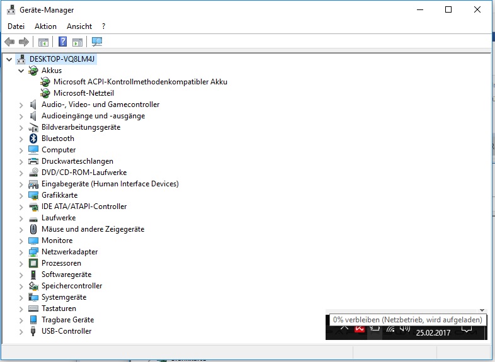Click the Systemgeräte folder icon

[33, 297]
